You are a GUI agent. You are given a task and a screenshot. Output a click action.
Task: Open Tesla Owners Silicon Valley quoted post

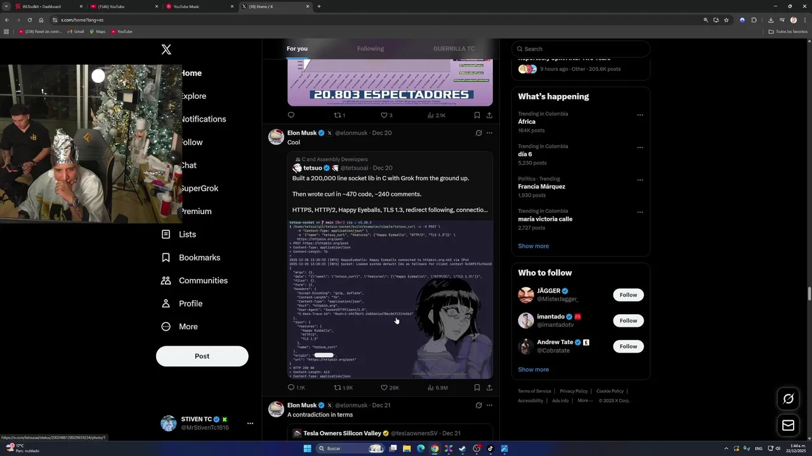pos(390,433)
